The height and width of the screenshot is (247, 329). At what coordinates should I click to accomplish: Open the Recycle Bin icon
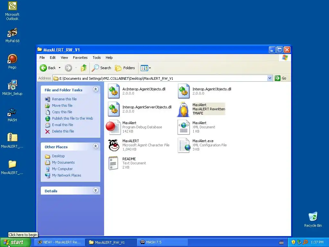click(313, 217)
